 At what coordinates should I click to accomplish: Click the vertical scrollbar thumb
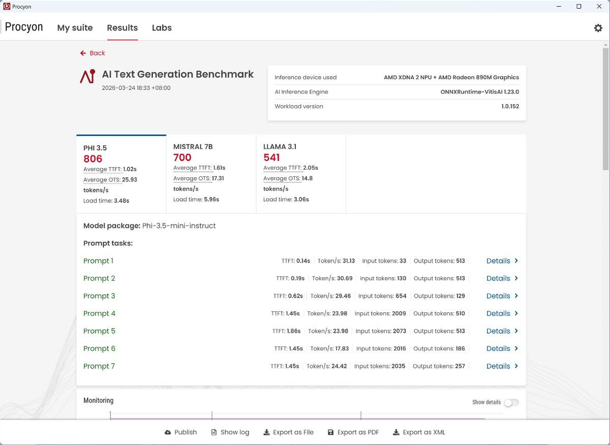coord(605,109)
